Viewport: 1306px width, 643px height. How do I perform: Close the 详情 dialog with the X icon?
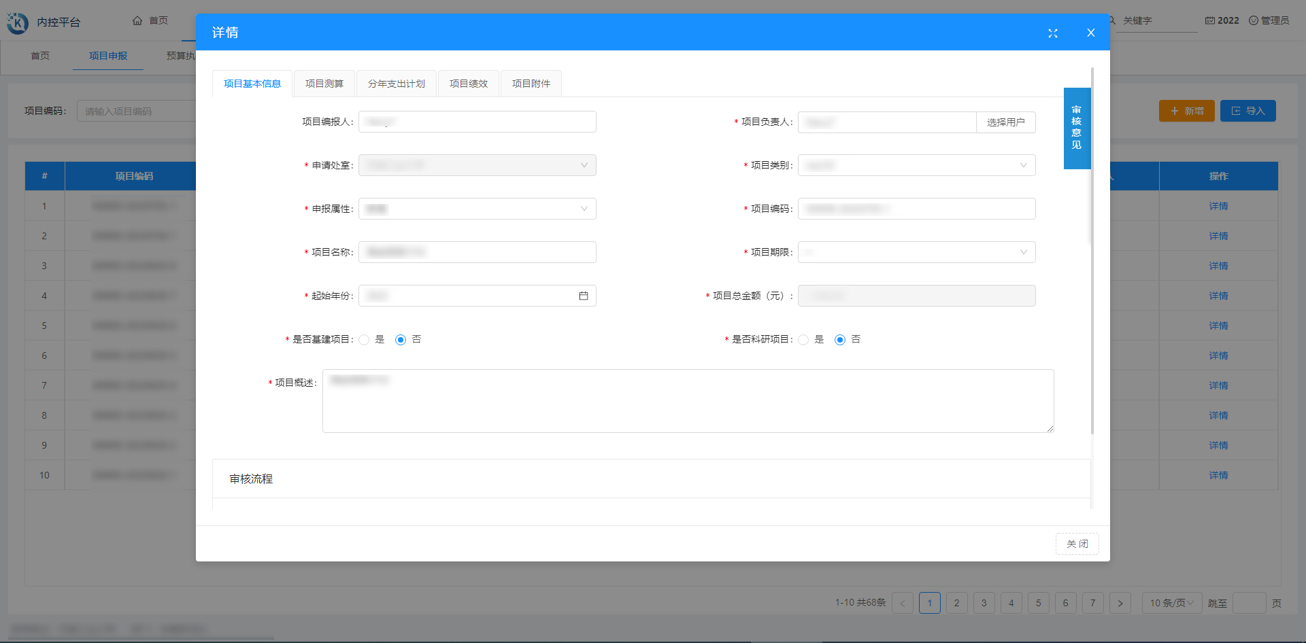(x=1090, y=33)
